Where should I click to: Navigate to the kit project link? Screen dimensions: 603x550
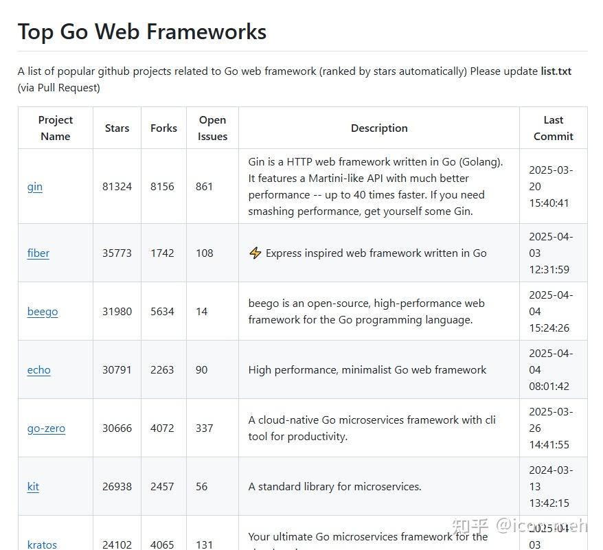33,487
